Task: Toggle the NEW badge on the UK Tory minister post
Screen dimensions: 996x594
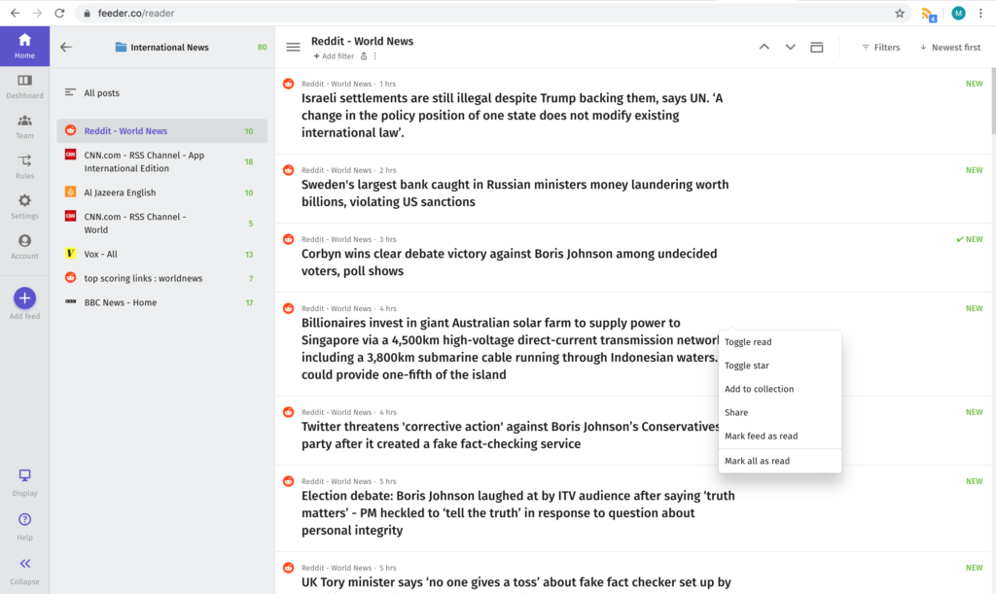Action: pyautogui.click(x=974, y=568)
